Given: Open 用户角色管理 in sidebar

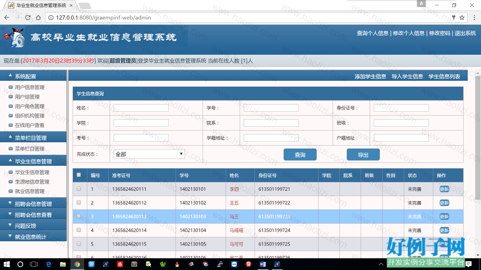Looking at the screenshot, I should [30, 106].
